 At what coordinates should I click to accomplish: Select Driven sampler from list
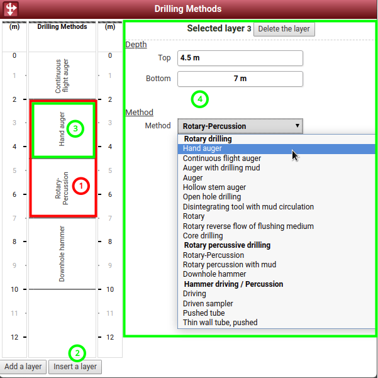(x=208, y=304)
